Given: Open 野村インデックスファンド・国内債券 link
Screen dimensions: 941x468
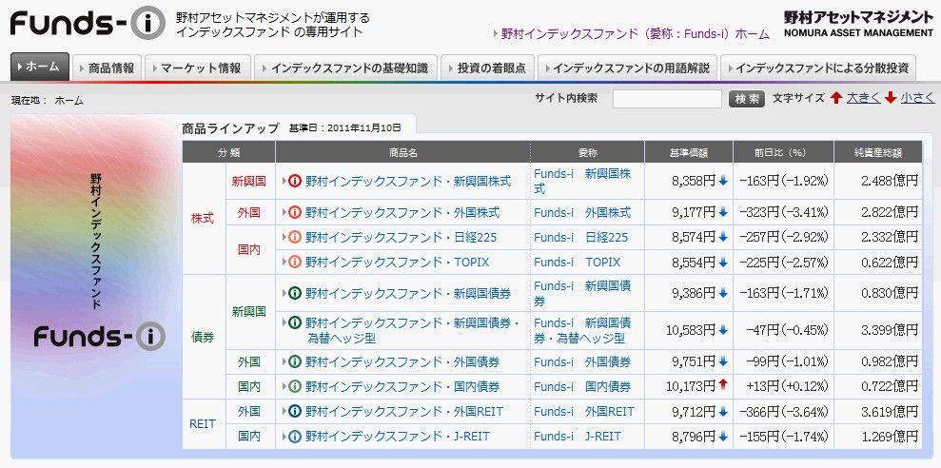Looking at the screenshot, I should (x=402, y=386).
